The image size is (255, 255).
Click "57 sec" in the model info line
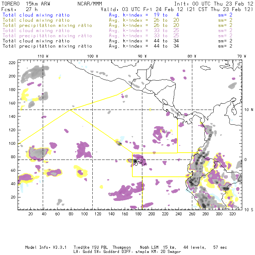220,247
